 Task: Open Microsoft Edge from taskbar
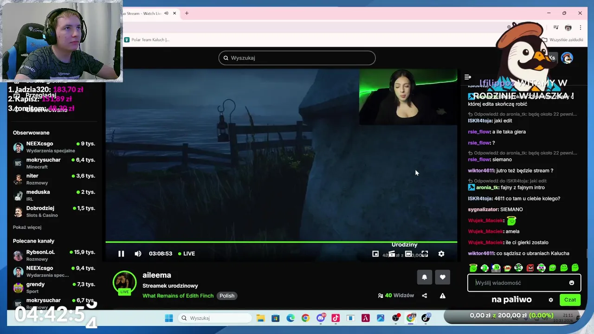click(x=291, y=318)
